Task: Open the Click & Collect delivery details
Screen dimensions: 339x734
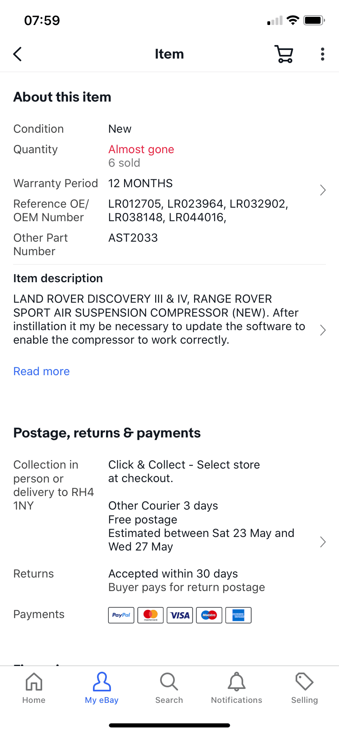Action: point(184,471)
